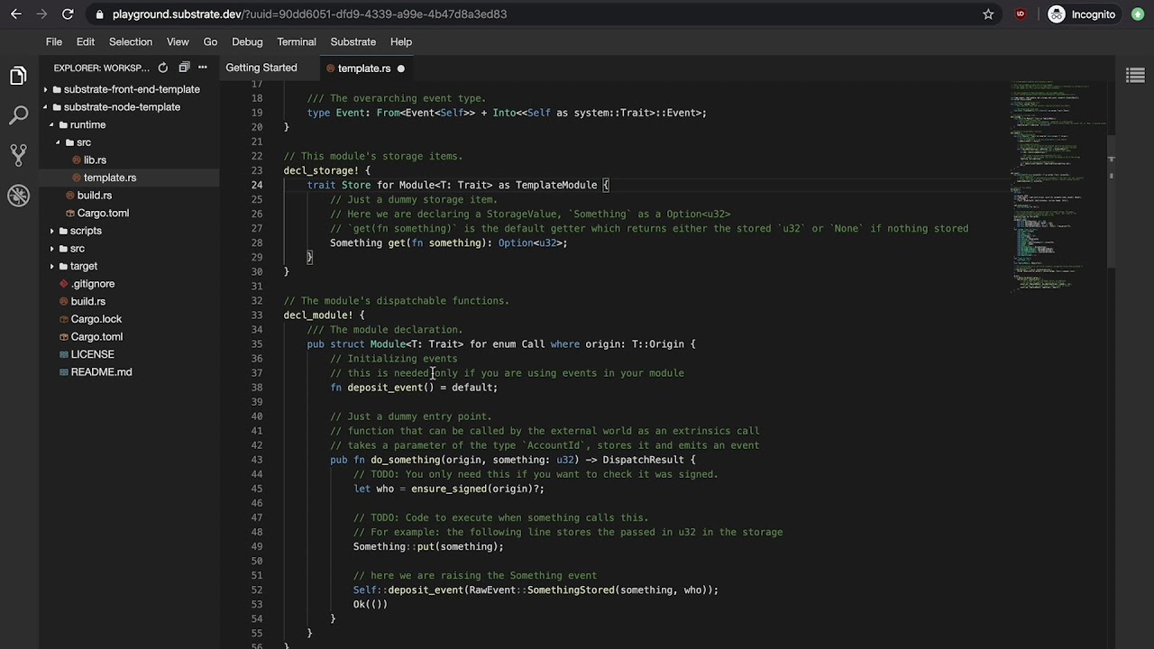Image resolution: width=1154 pixels, height=649 pixels.
Task: Click line number 43 in gutter
Action: [257, 460]
